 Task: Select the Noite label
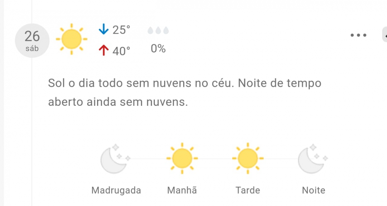(313, 190)
